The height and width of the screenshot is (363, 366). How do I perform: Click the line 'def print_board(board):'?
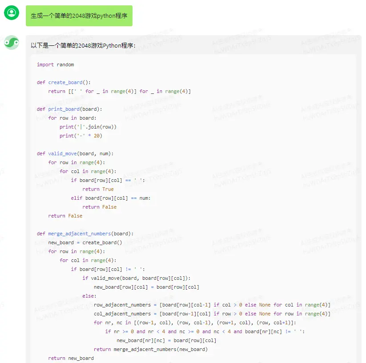point(69,109)
